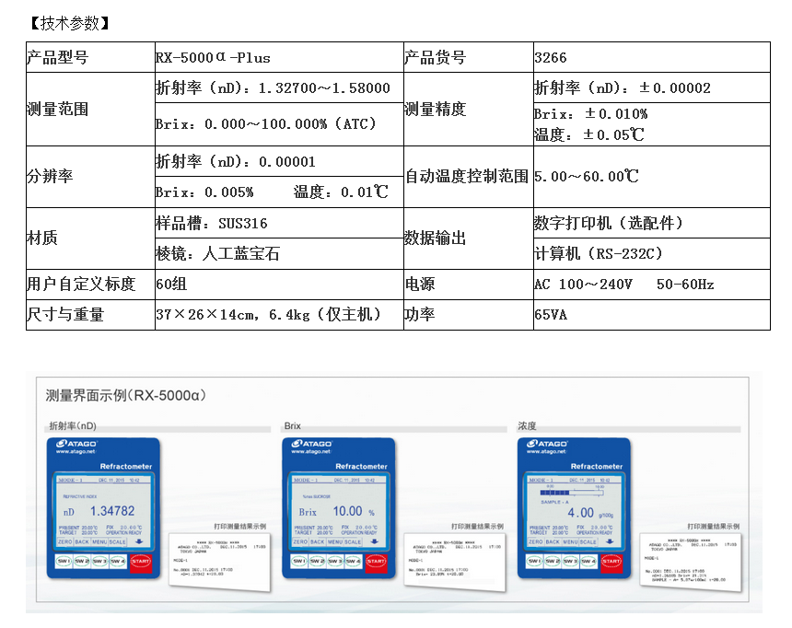Select the 浓度 section label above the device
The height and width of the screenshot is (628, 792).
click(x=527, y=426)
